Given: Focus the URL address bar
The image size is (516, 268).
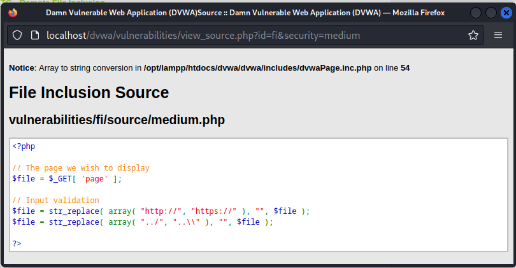Looking at the screenshot, I should click(245, 35).
